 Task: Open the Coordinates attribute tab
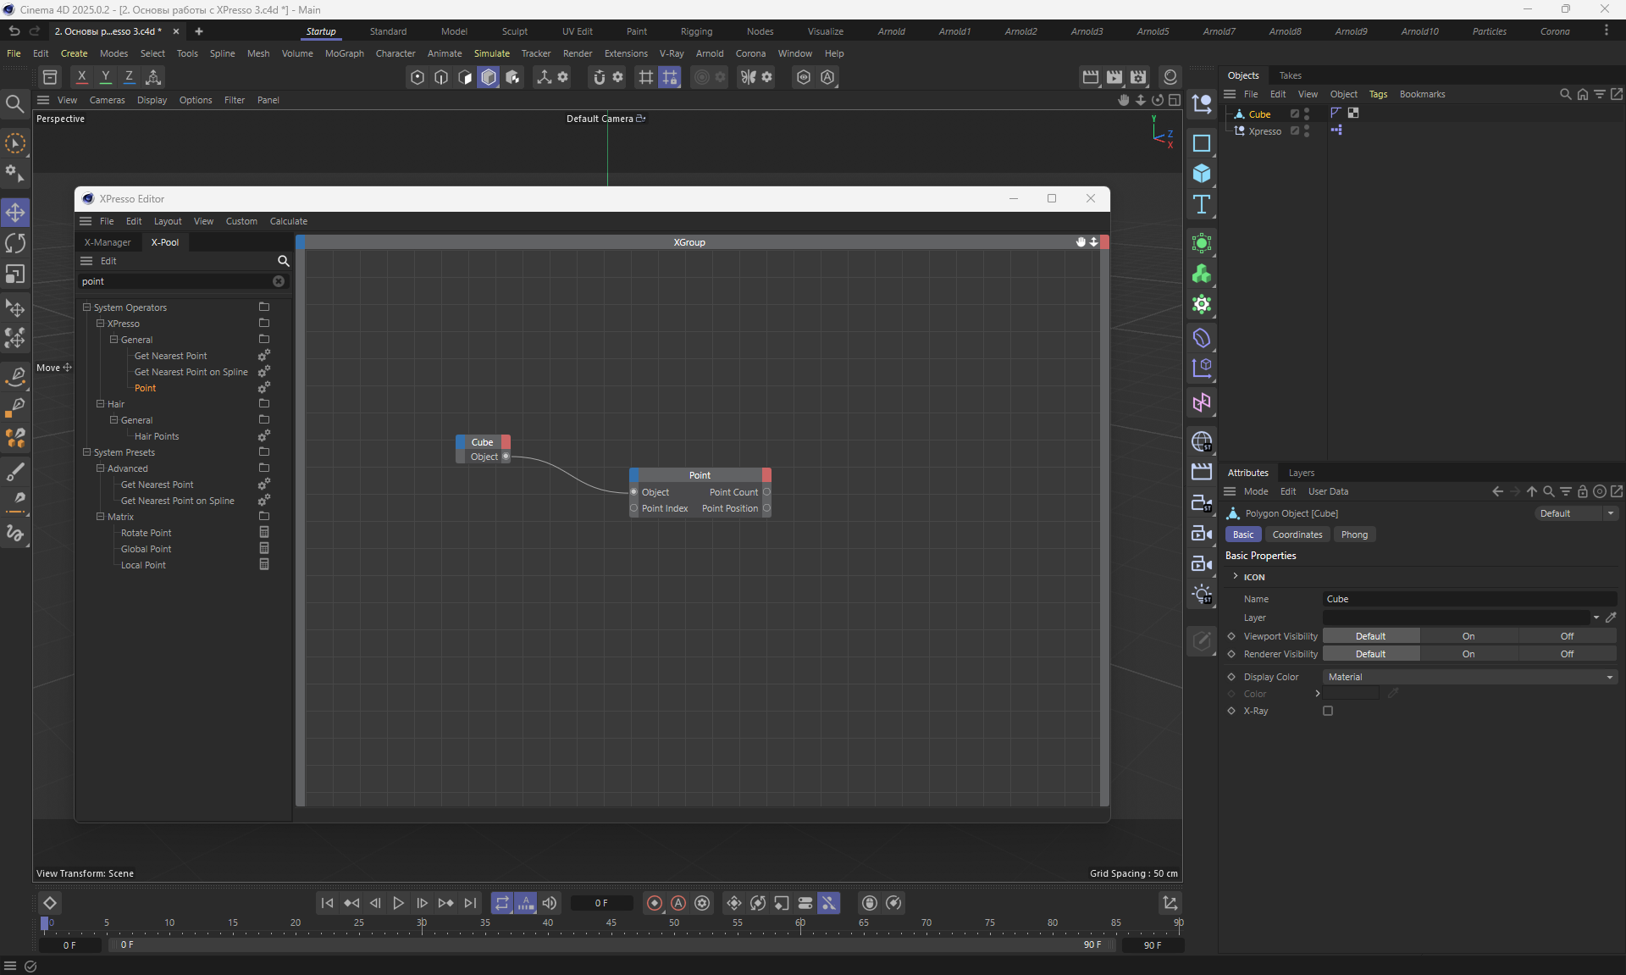pyautogui.click(x=1297, y=535)
